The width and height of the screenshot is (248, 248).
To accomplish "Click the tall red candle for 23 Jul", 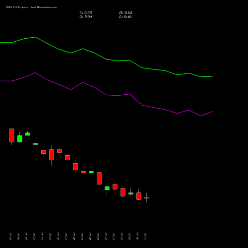I will (99, 178).
